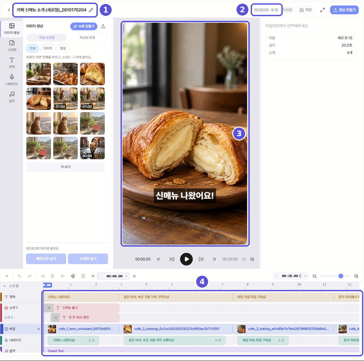The image size is (364, 361).
Task: Open the 이미지·영상 sidebar tab
Action: point(12,28)
